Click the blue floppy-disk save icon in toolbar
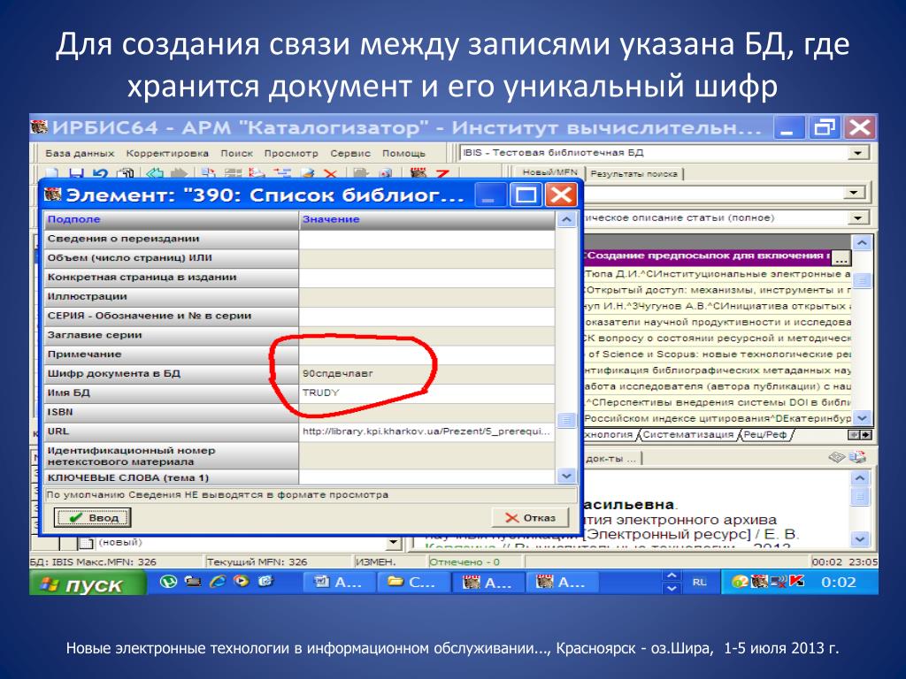This screenshot has height=679, width=906. click(76, 172)
